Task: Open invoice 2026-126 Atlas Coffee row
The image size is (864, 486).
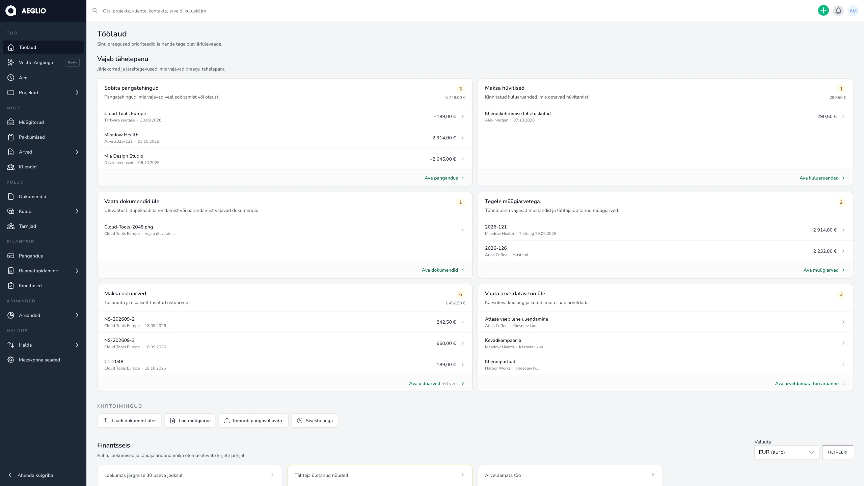Action: [x=665, y=251]
